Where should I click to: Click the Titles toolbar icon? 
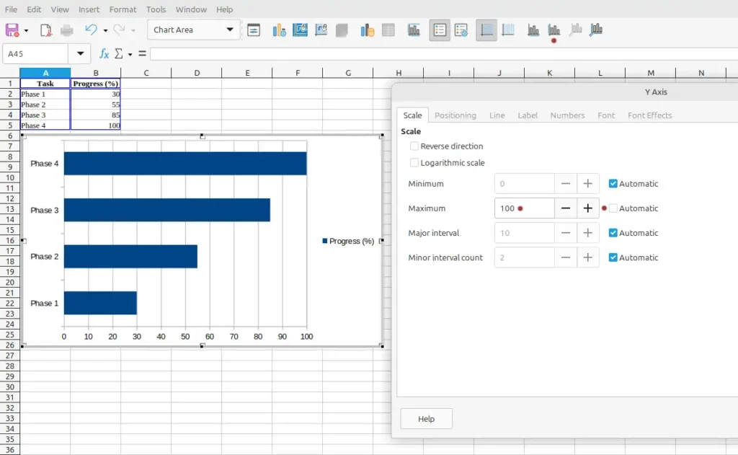tap(414, 30)
